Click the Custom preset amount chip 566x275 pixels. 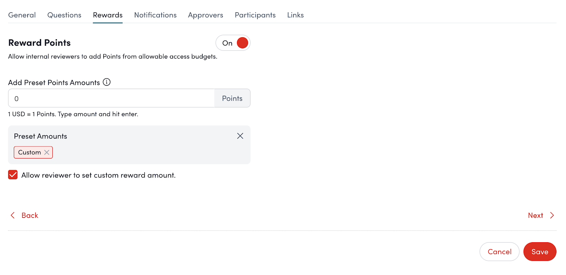(29, 153)
